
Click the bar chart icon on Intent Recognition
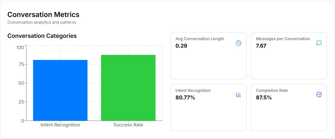(239, 95)
